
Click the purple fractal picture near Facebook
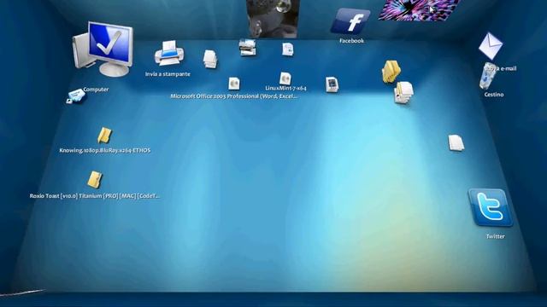(x=419, y=9)
